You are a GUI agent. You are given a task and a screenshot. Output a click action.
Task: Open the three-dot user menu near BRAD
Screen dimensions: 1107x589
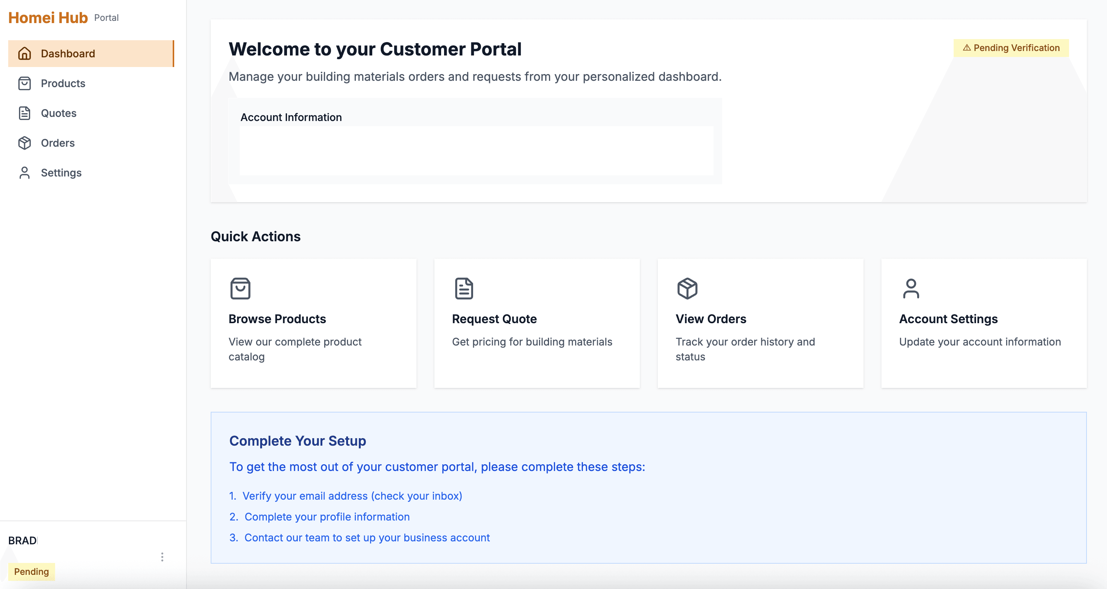(x=162, y=557)
